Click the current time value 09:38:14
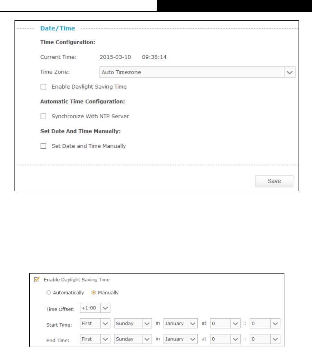The height and width of the screenshot is (347, 312). pyautogui.click(x=154, y=57)
